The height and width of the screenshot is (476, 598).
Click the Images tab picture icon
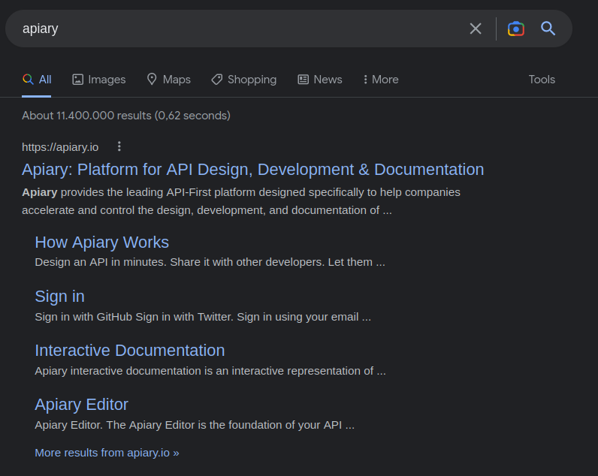pos(78,80)
